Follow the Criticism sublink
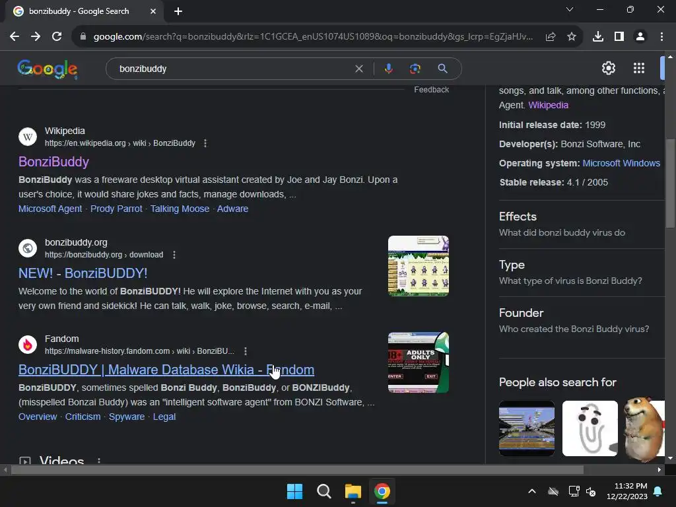 pos(83,417)
